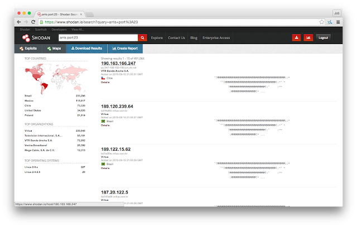Open Enterprise Access
The image size is (357, 227).
tap(216, 38)
